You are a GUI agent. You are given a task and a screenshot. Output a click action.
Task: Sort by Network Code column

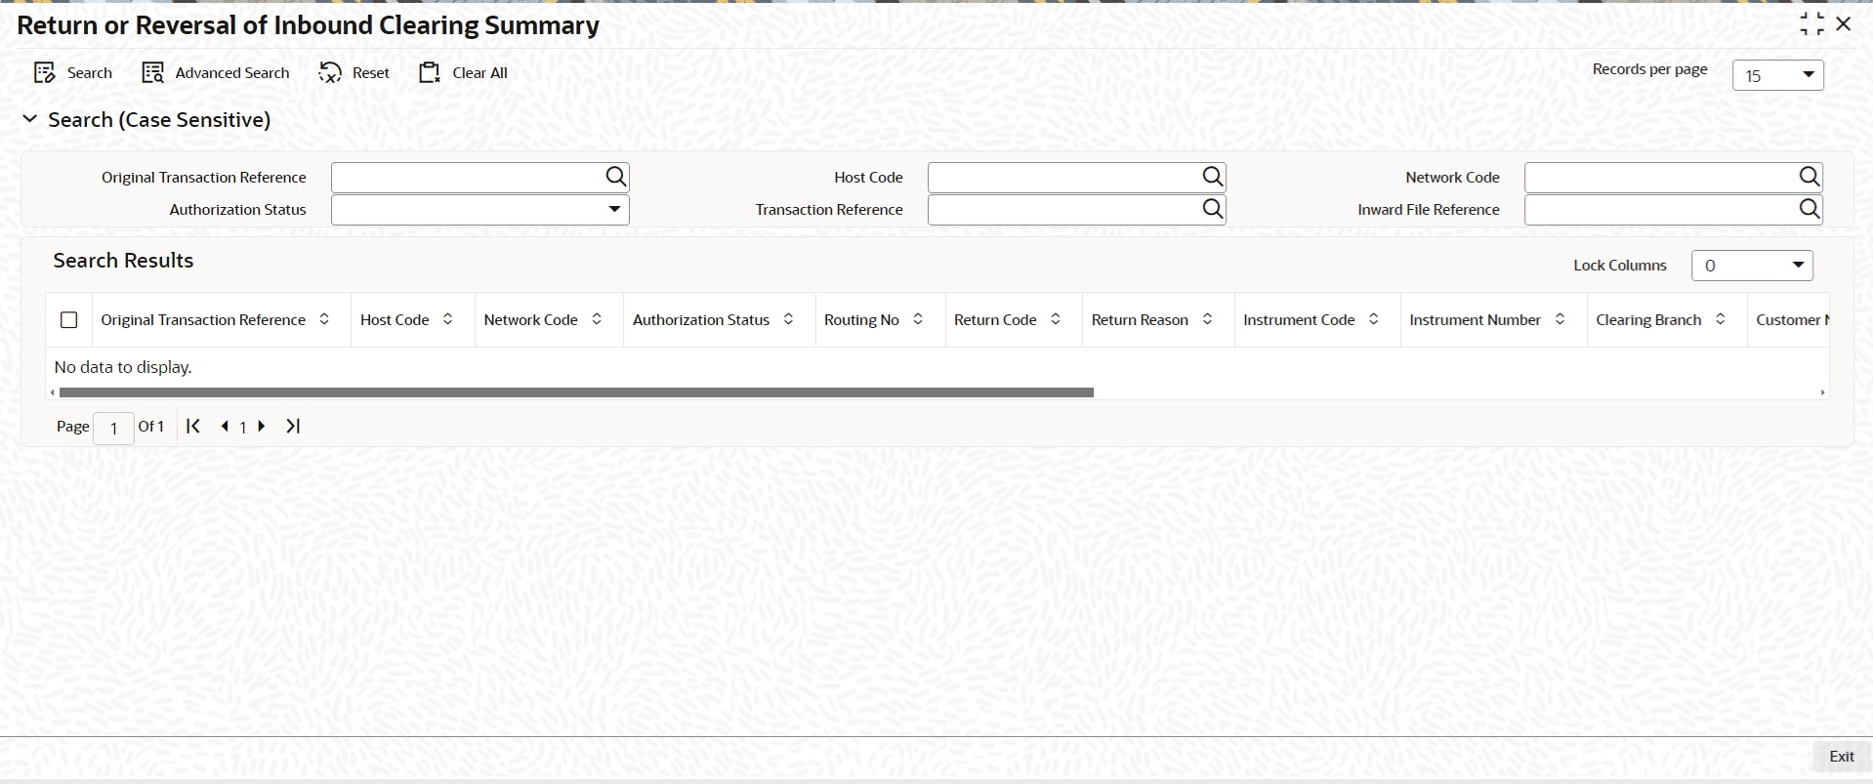click(x=597, y=319)
